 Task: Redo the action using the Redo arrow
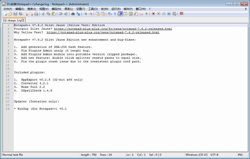click(x=66, y=14)
